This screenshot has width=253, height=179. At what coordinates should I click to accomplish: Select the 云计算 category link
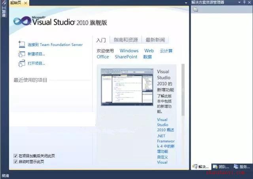point(166,51)
